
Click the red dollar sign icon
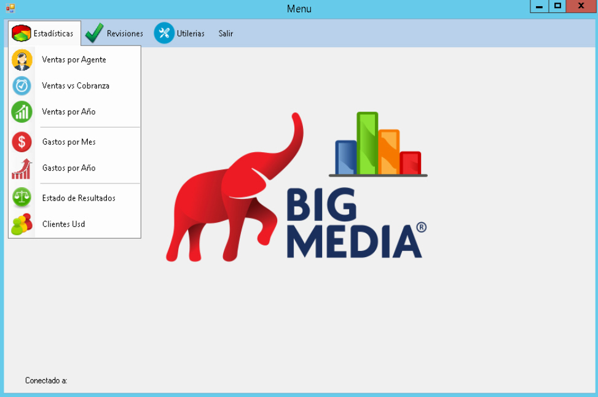click(x=22, y=142)
